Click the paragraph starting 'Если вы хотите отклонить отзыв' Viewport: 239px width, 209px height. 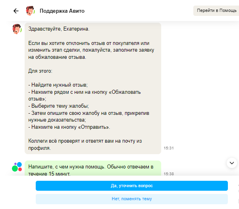click(91, 50)
